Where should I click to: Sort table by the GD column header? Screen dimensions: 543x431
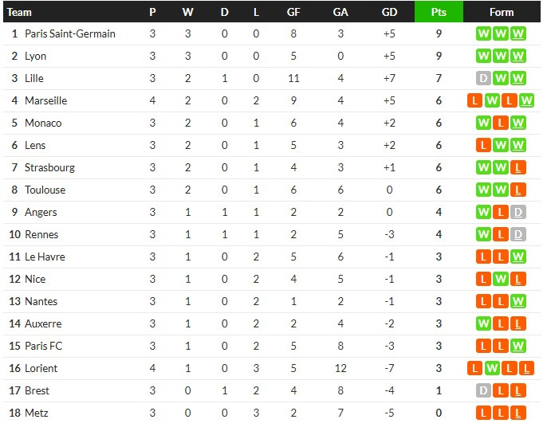(389, 12)
